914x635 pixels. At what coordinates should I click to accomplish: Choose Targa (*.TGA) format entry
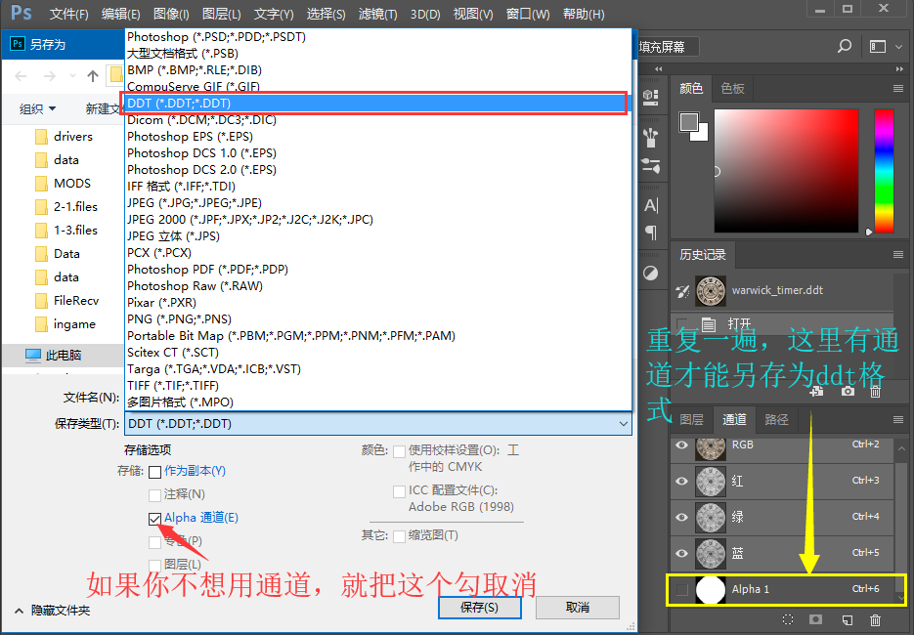378,369
